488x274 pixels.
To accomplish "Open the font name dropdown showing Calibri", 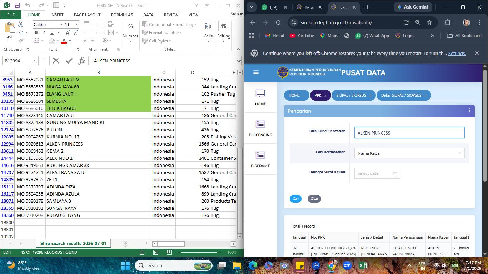I will [61, 24].
